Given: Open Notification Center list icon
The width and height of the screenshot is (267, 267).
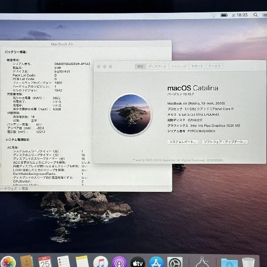Looking at the screenshot, I should tap(265, 15).
